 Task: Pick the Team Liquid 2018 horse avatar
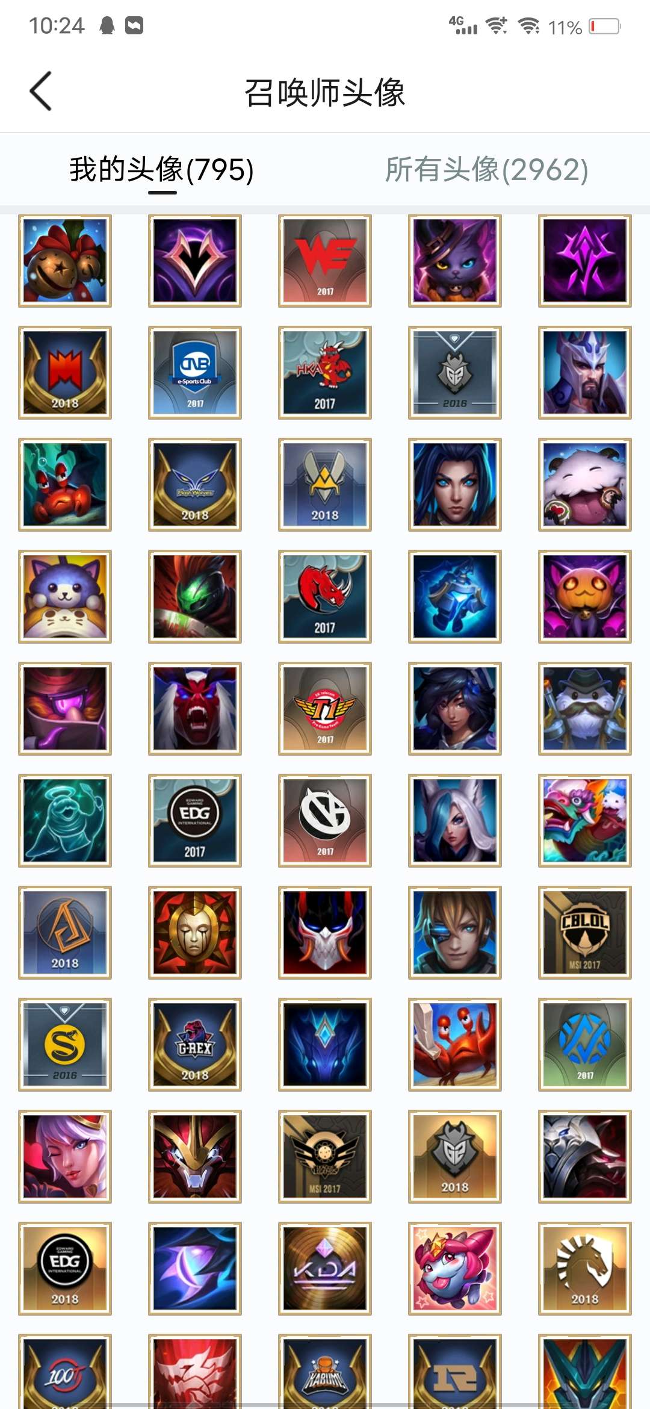click(x=585, y=1269)
